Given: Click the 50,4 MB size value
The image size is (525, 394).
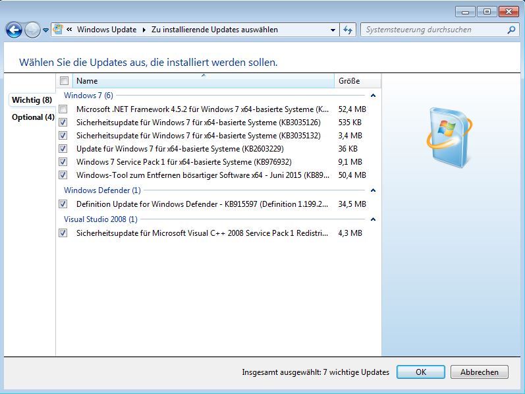Looking at the screenshot, I should [352, 175].
